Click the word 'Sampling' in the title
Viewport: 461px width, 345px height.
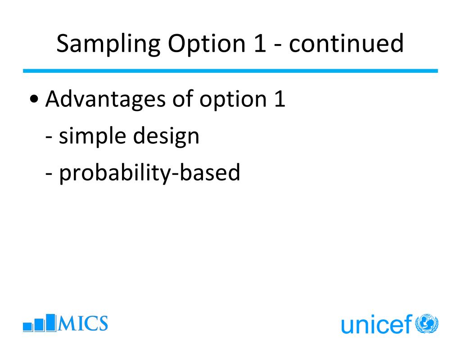(x=108, y=44)
